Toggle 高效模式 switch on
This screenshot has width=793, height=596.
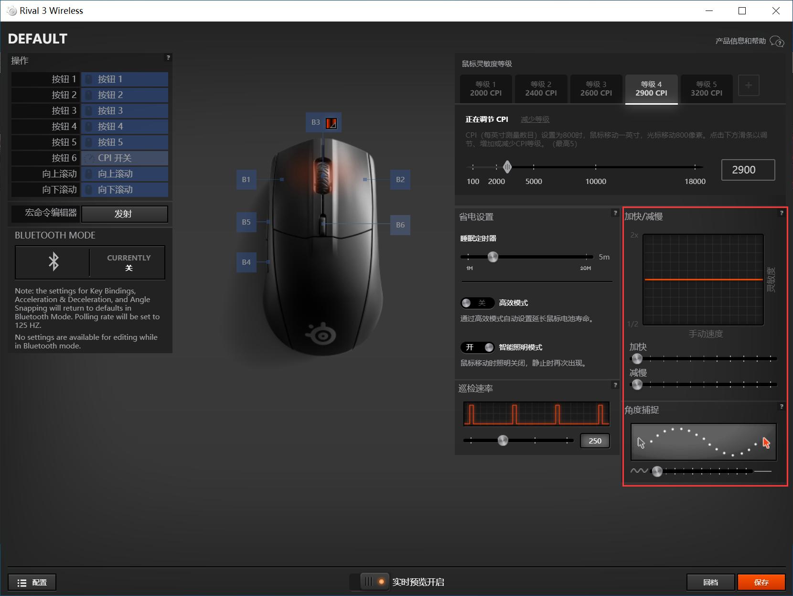477,303
